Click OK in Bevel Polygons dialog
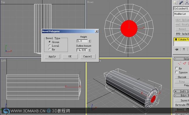 (70, 56)
